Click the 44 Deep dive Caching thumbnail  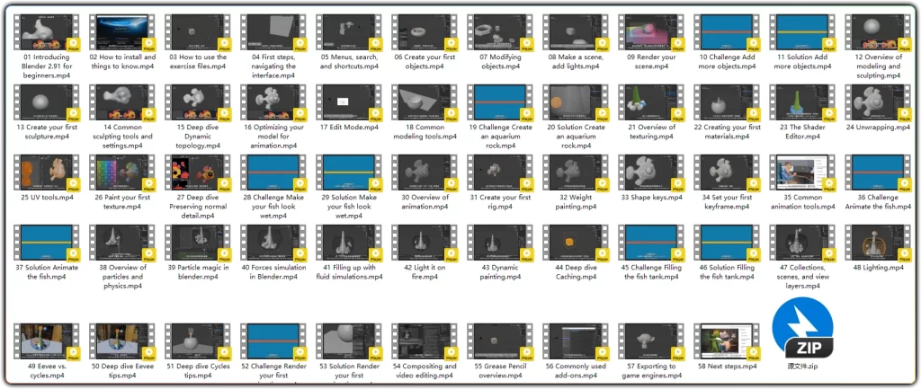click(576, 243)
